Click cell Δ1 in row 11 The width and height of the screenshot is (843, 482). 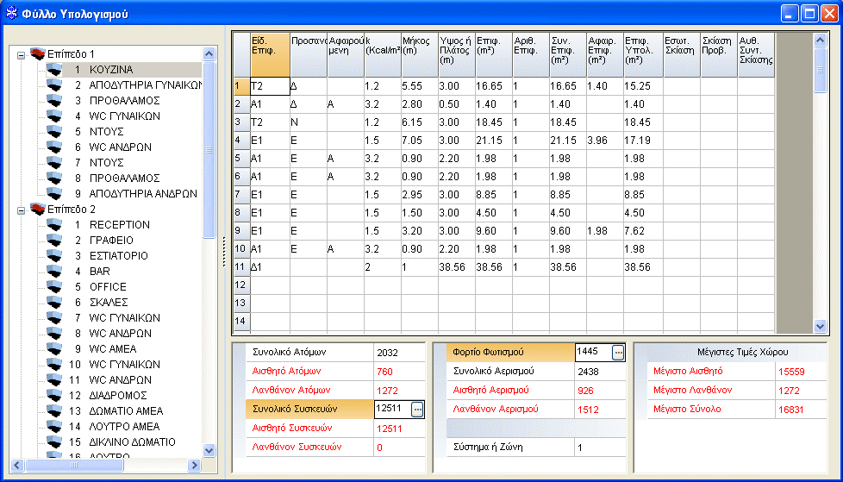[x=270, y=266]
